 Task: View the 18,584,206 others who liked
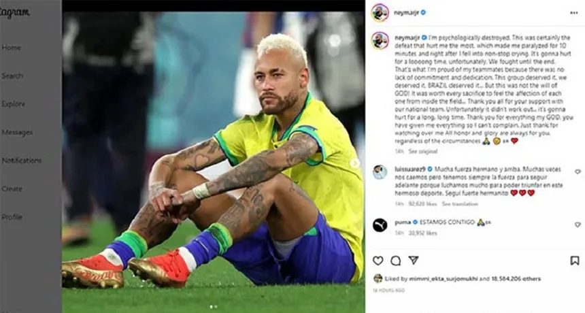516,279
